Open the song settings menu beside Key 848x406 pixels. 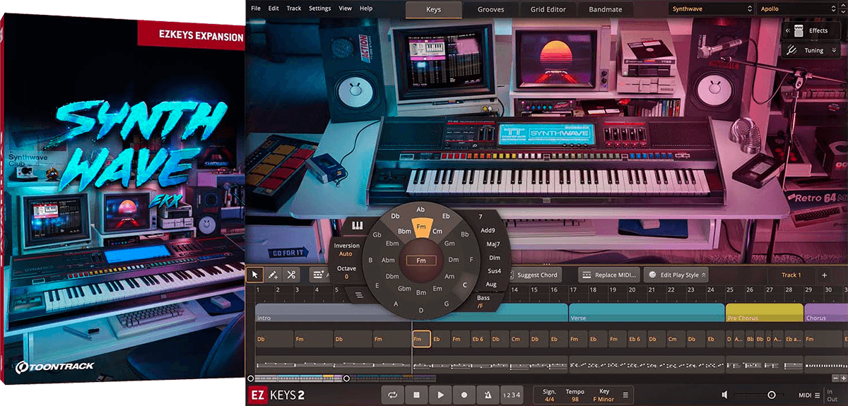point(624,395)
